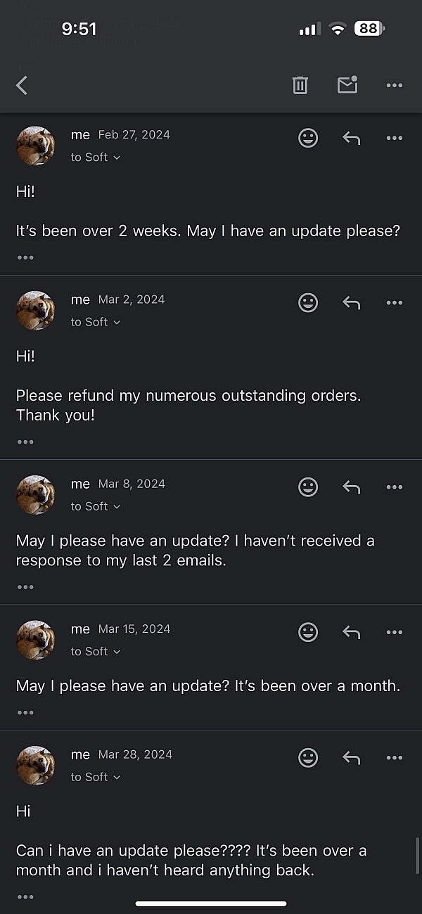422x914 pixels.
Task: Add emoji reaction to Feb 27 email
Action: (x=308, y=138)
